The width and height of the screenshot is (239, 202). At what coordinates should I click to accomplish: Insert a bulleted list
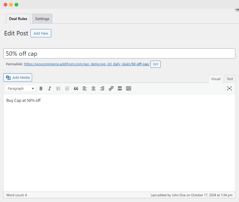[x=58, y=88]
